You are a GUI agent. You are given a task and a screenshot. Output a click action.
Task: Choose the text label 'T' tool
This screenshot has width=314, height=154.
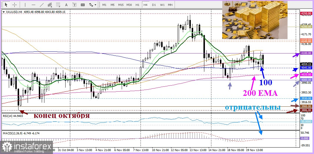(74, 5)
